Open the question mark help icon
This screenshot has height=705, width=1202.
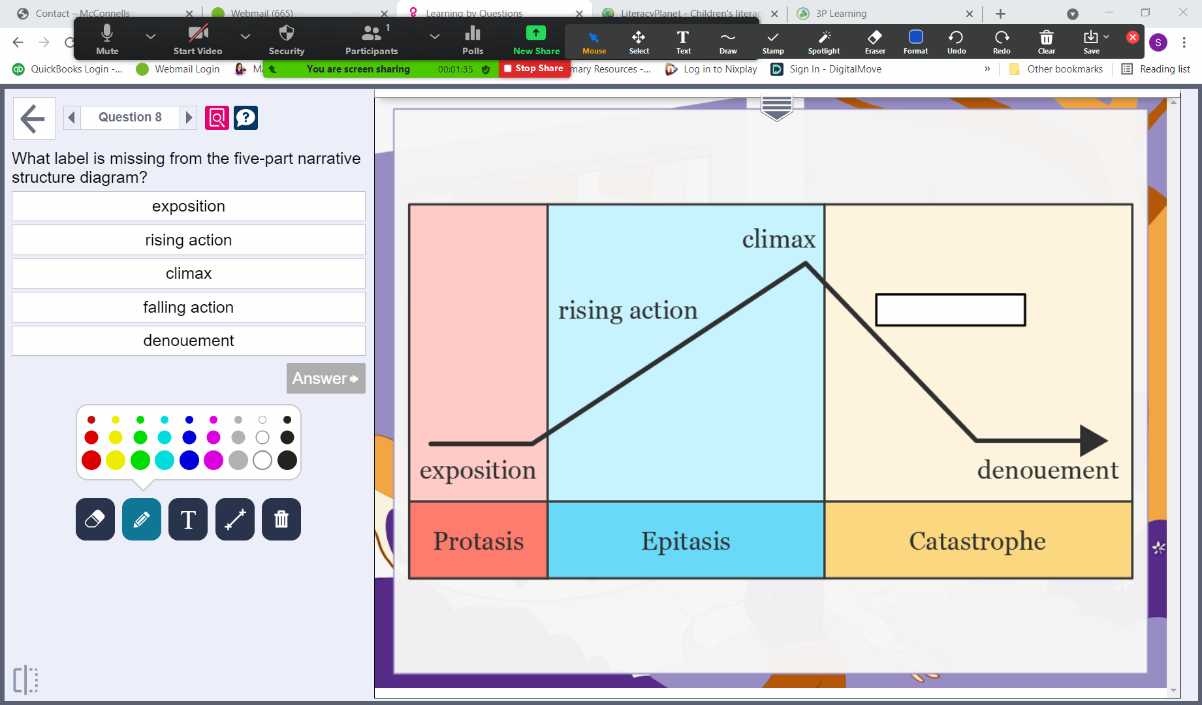(x=245, y=117)
